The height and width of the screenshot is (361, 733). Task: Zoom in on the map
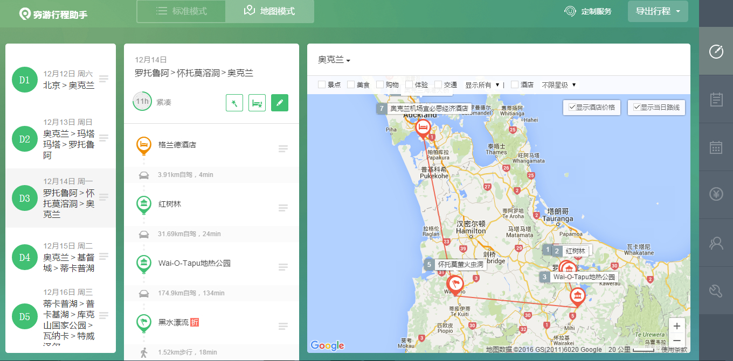pos(677,326)
